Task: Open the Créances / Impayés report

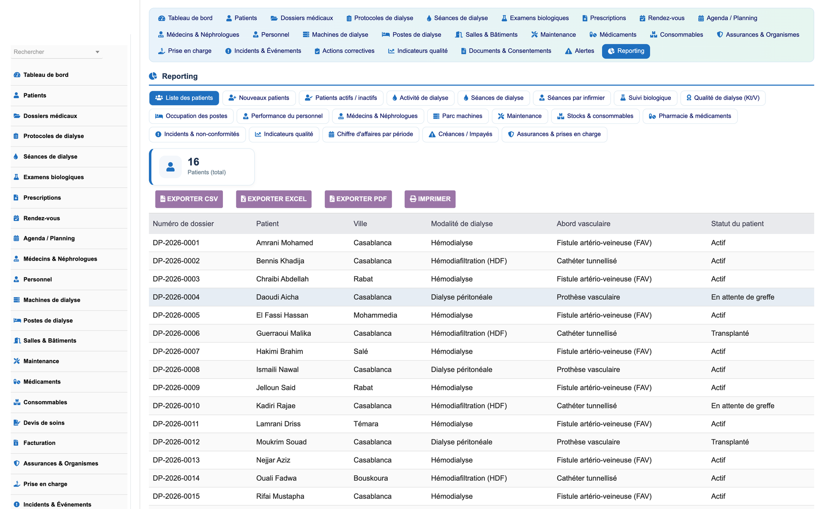Action: coord(461,134)
